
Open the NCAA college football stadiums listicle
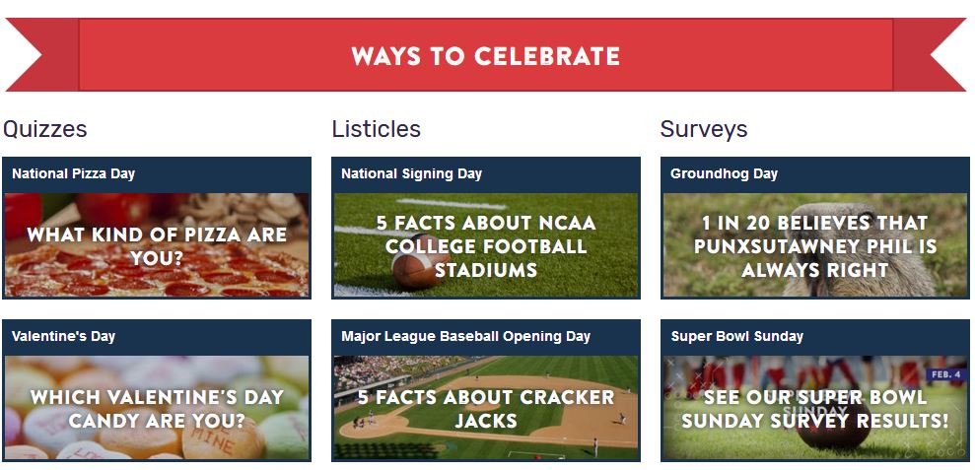[x=486, y=246]
